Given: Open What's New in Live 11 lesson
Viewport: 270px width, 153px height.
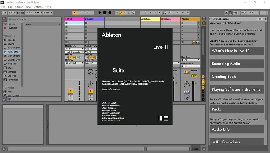Looking at the screenshot, I should pos(237,51).
